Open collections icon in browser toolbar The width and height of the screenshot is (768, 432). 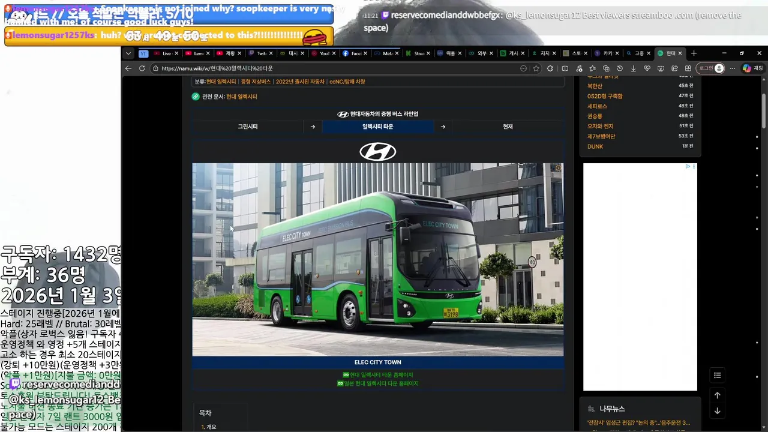pos(606,68)
